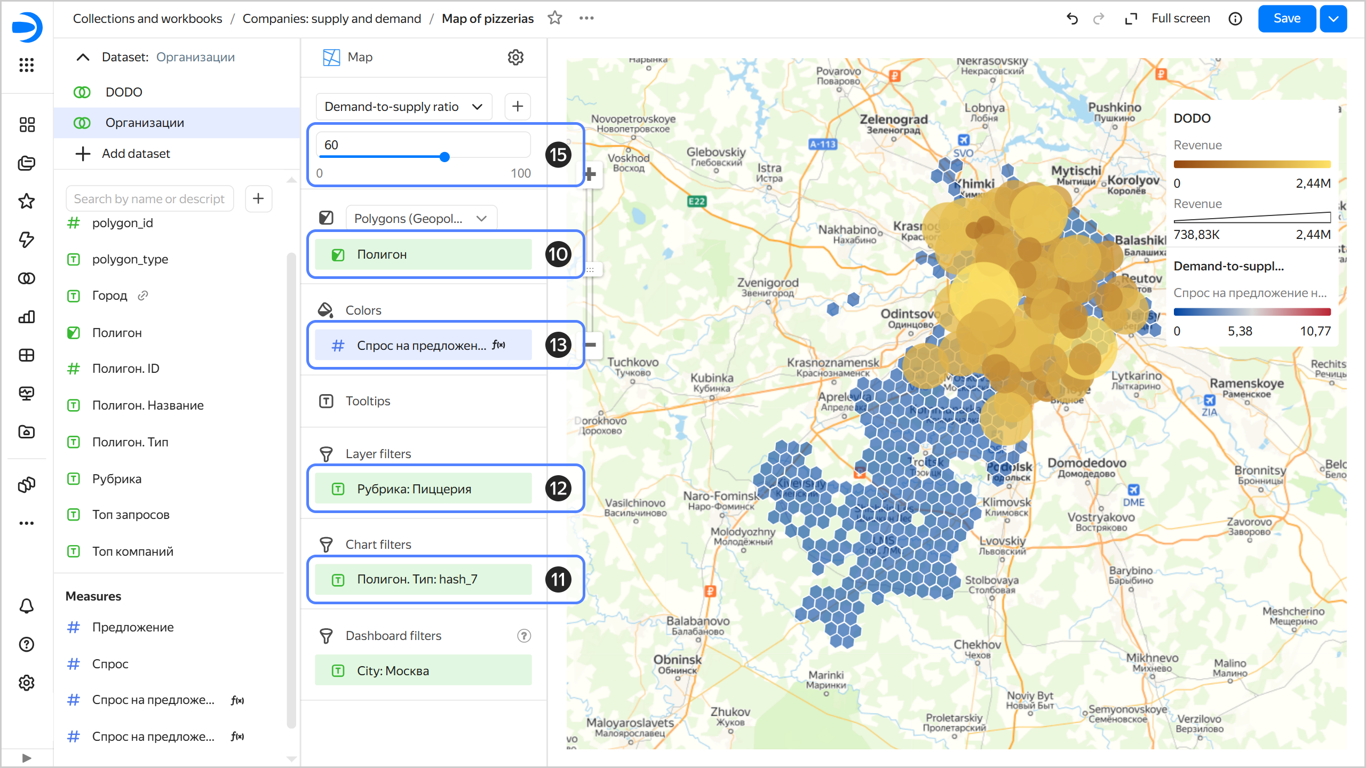Image resolution: width=1366 pixels, height=768 pixels.
Task: Click the field search input box
Action: tap(149, 199)
